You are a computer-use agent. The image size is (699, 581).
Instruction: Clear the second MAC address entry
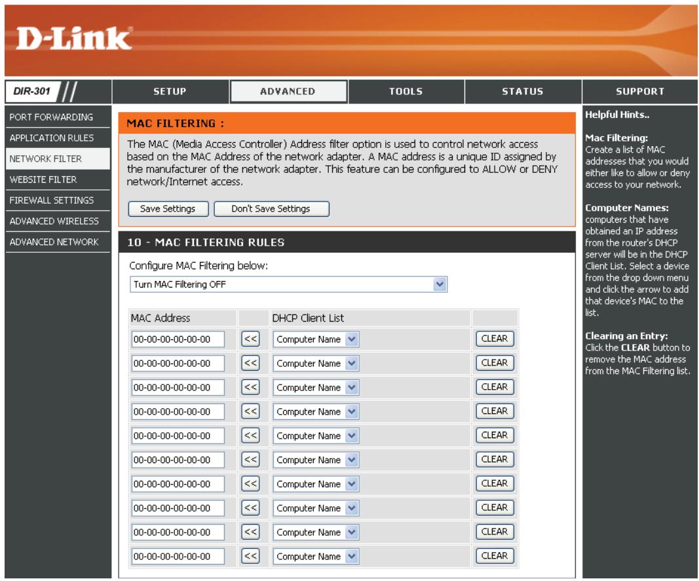(x=495, y=363)
